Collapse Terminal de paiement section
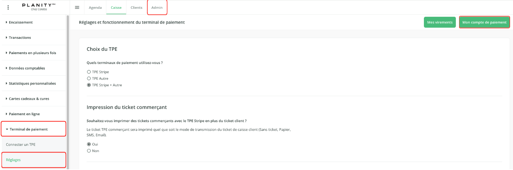The width and height of the screenshot is (513, 170). [33, 129]
